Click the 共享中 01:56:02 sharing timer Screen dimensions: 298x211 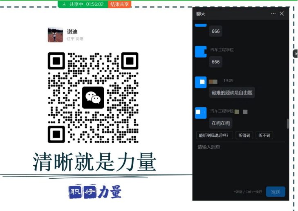[x=86, y=4]
